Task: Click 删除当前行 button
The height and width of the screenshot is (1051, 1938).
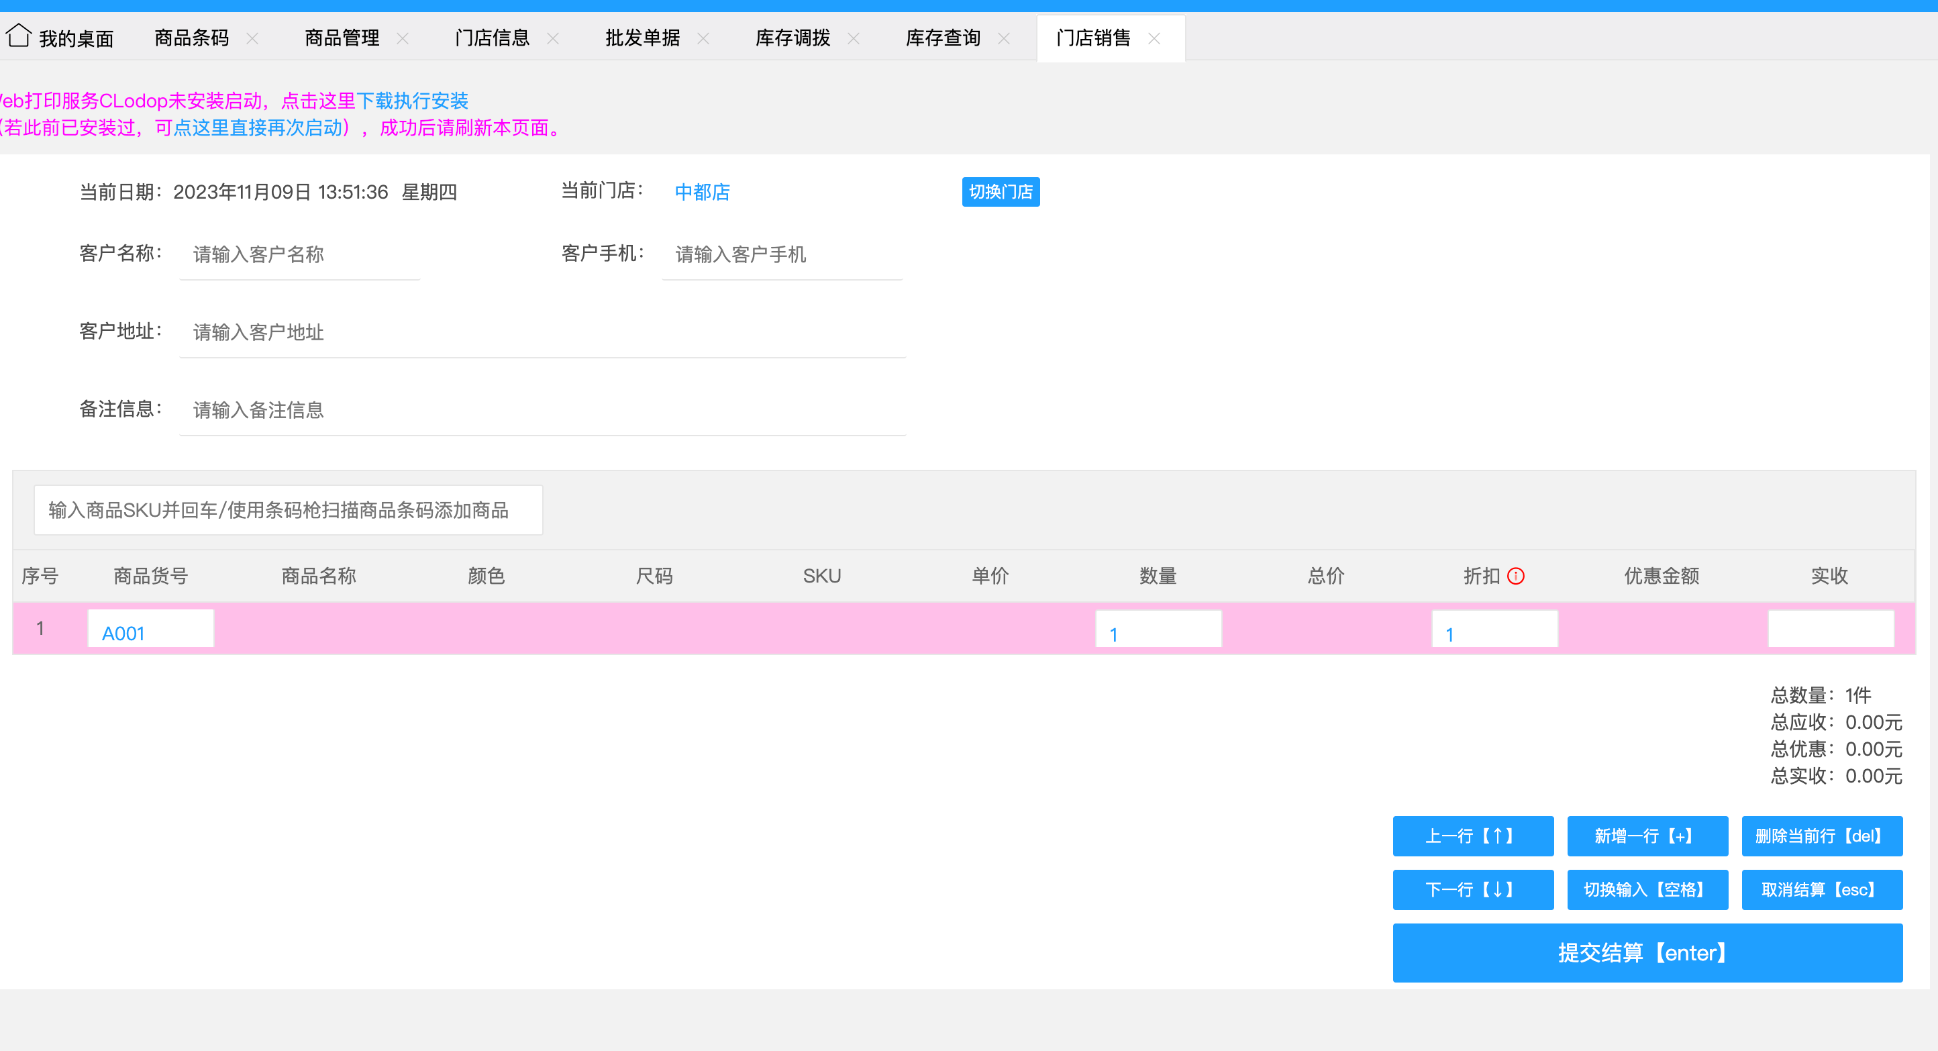Action: tap(1822, 836)
